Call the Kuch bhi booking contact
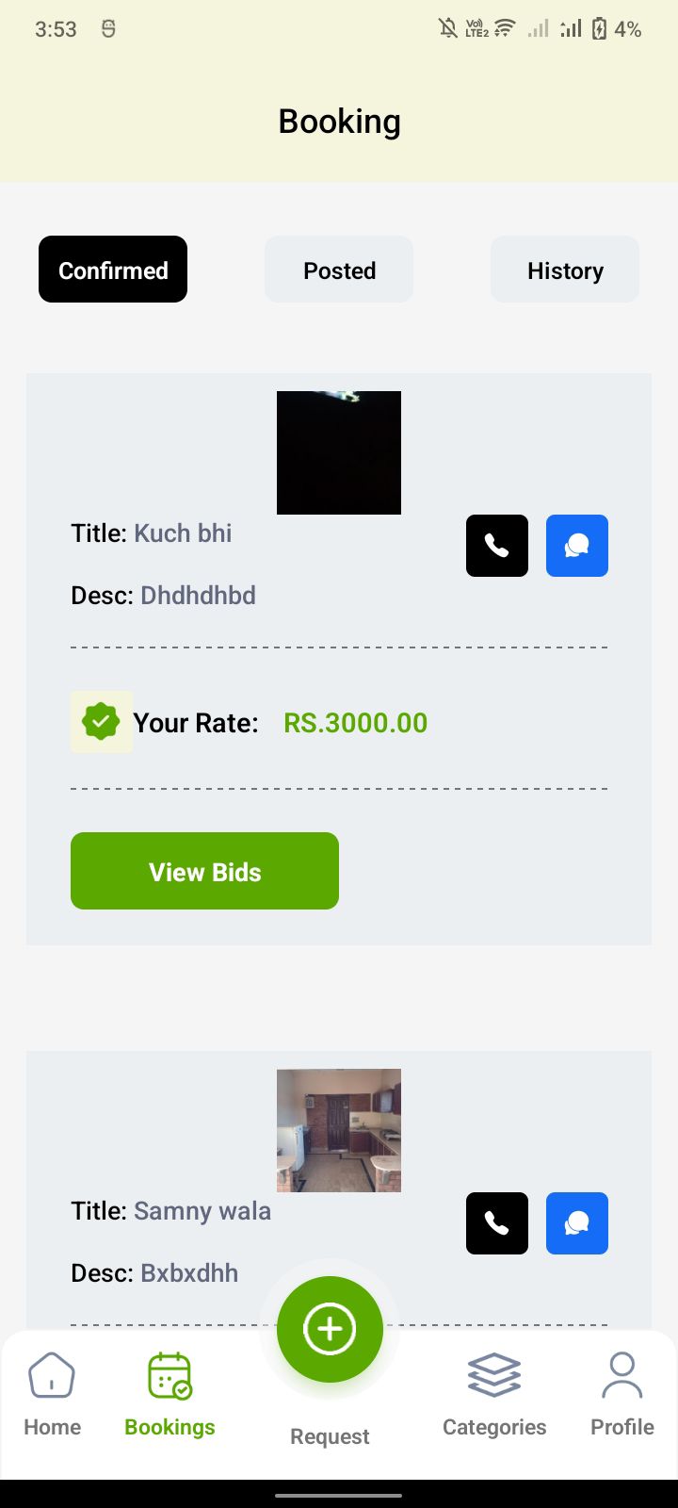 coord(497,546)
